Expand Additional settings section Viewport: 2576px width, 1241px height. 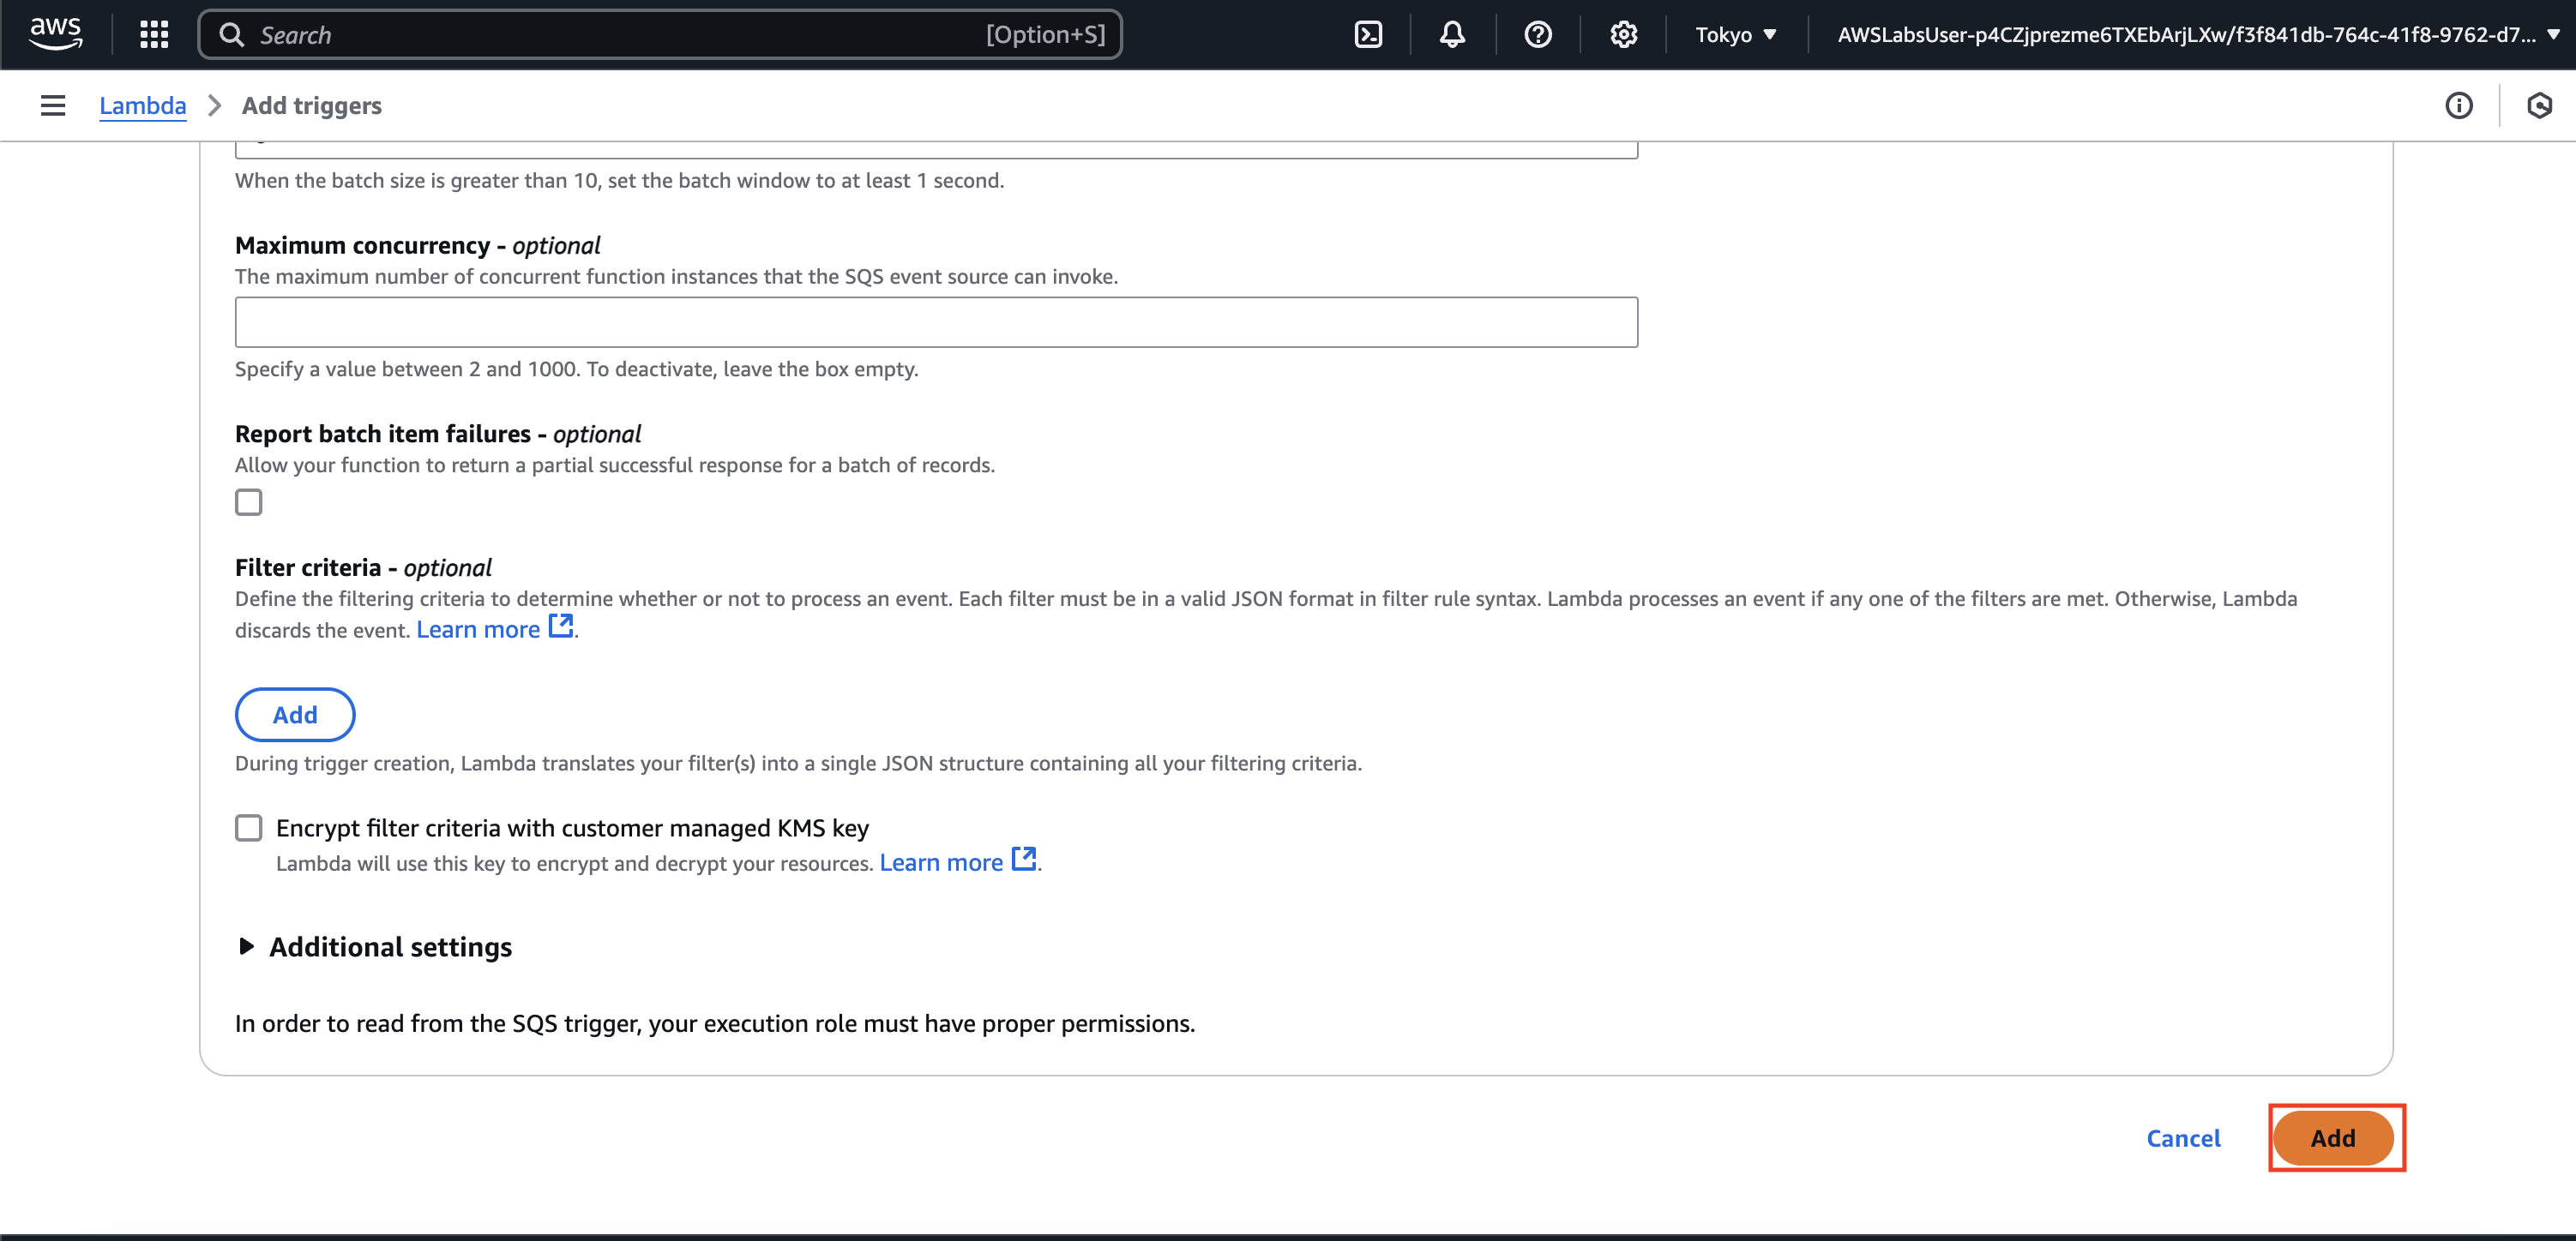(x=389, y=946)
